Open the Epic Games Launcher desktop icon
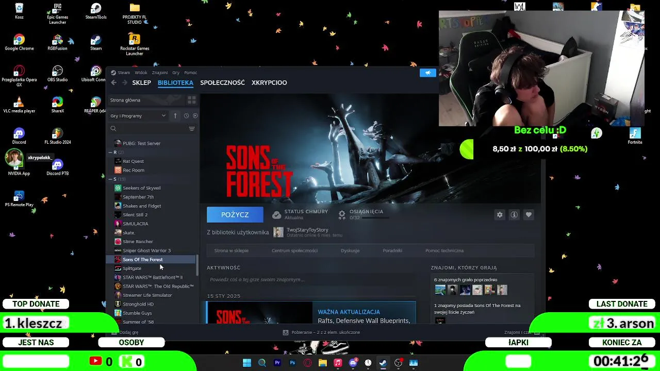This screenshot has width=660, height=371. [57, 14]
